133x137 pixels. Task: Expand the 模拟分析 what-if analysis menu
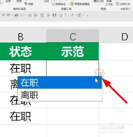pyautogui.click(x=99, y=2)
